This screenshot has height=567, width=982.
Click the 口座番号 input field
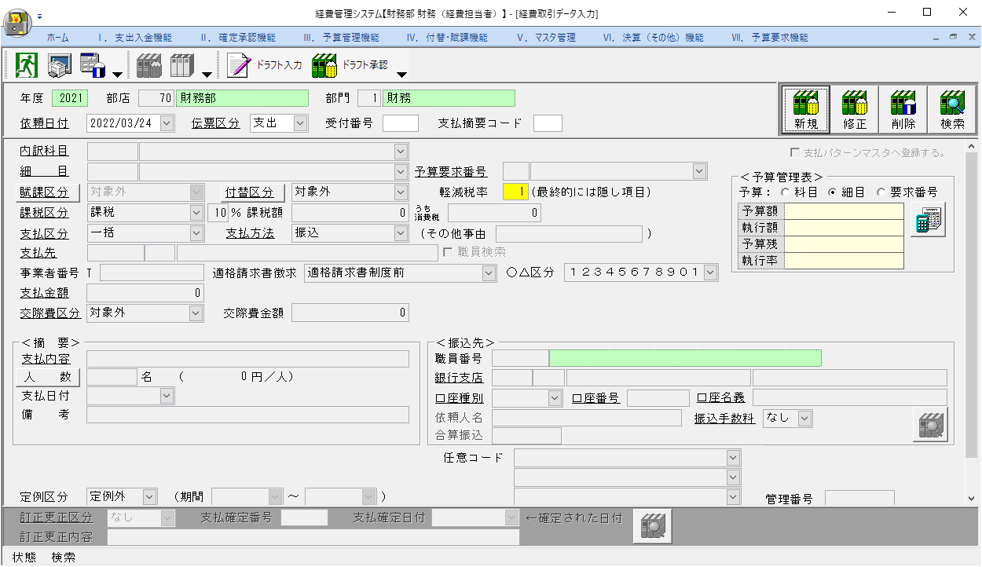tap(658, 397)
